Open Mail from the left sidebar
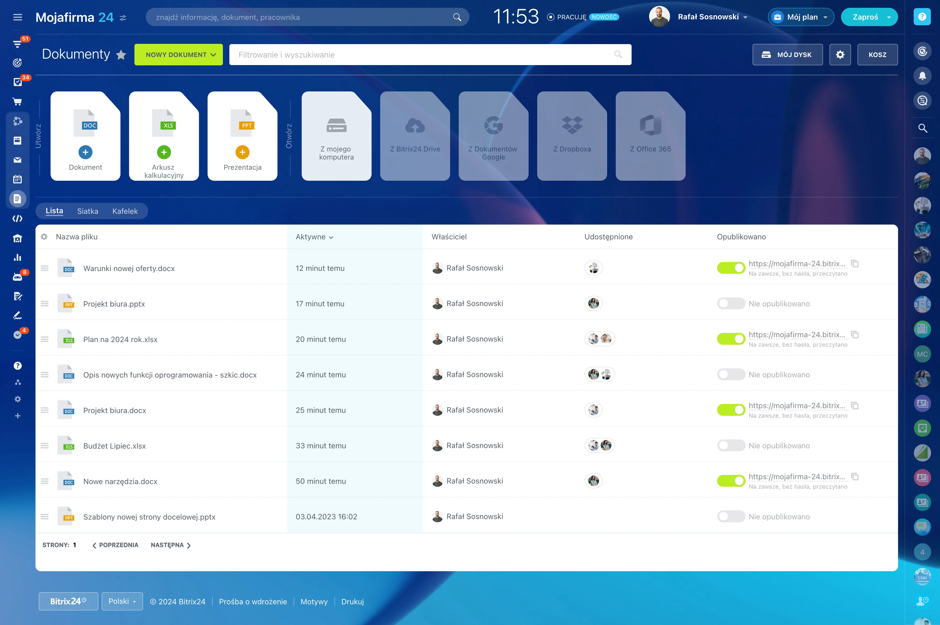This screenshot has width=940, height=625. pos(17,160)
